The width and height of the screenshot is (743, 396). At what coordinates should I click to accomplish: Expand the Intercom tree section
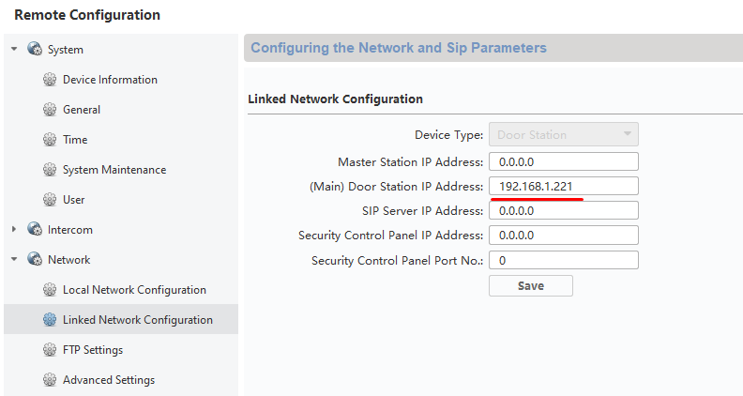(14, 230)
